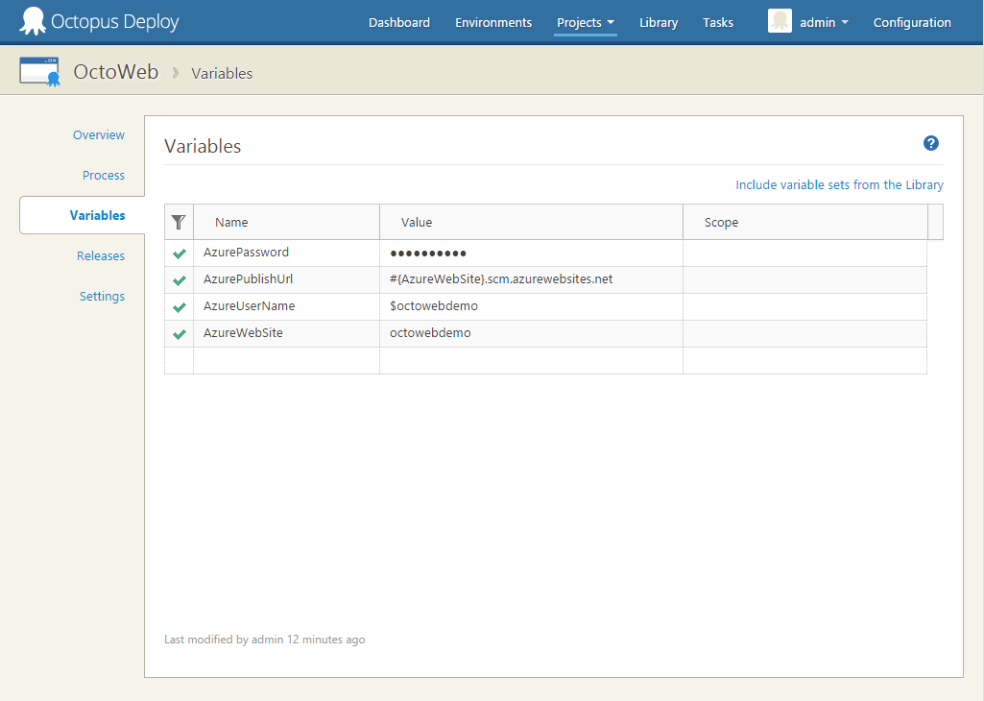Click Include variable sets from the Library

839,184
